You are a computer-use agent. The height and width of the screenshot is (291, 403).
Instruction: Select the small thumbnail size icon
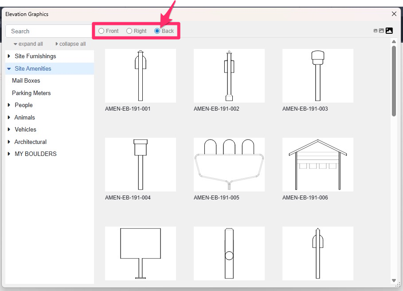375,30
